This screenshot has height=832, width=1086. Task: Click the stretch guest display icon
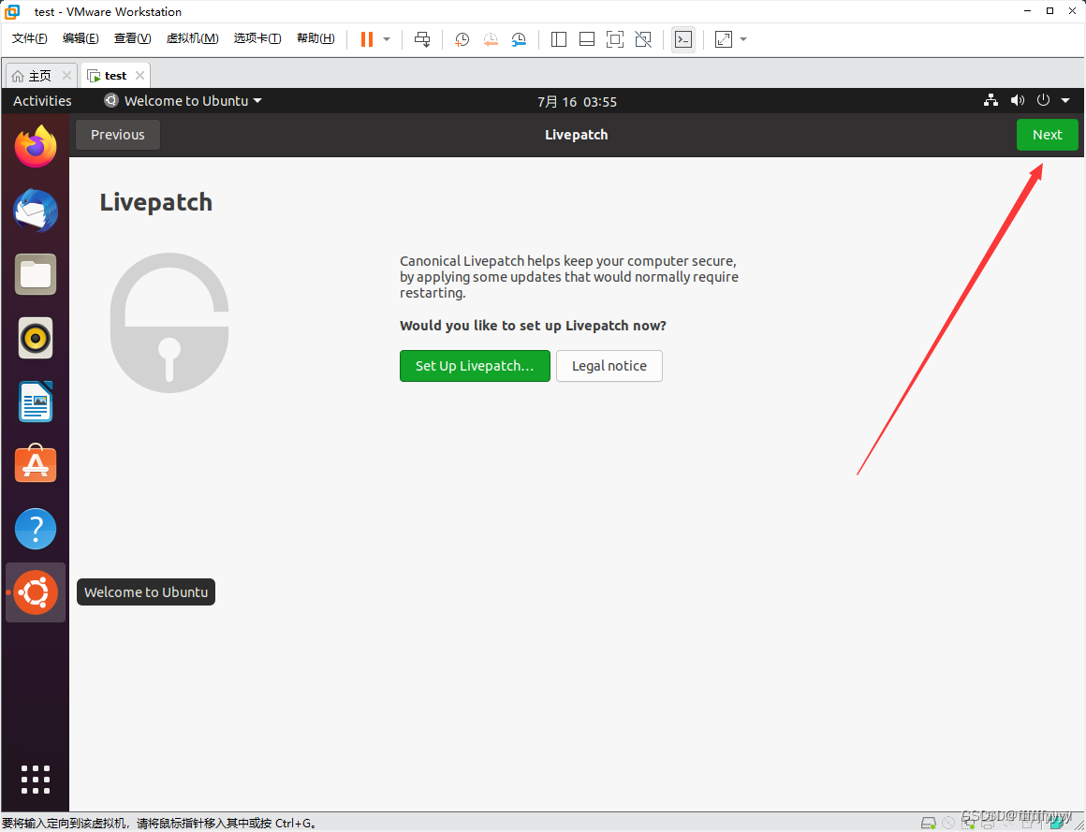click(723, 39)
